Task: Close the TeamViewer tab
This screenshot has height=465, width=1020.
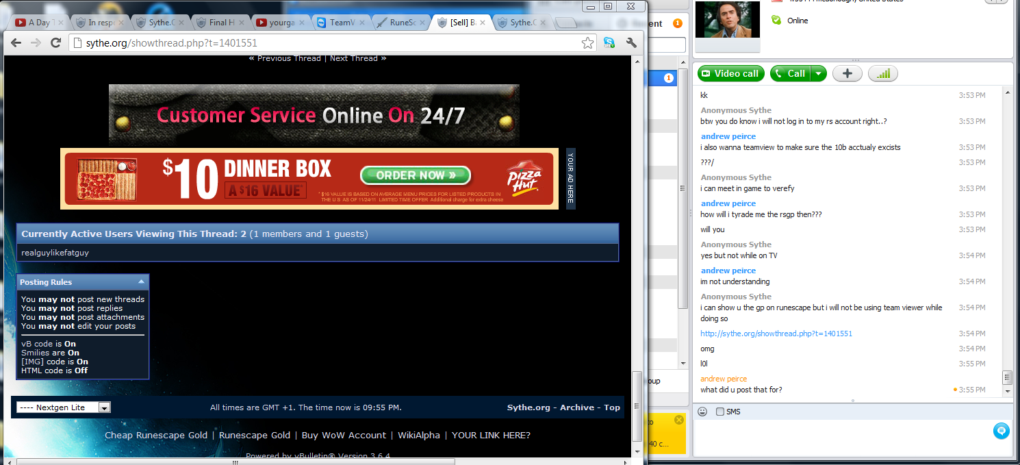Action: pyautogui.click(x=361, y=23)
